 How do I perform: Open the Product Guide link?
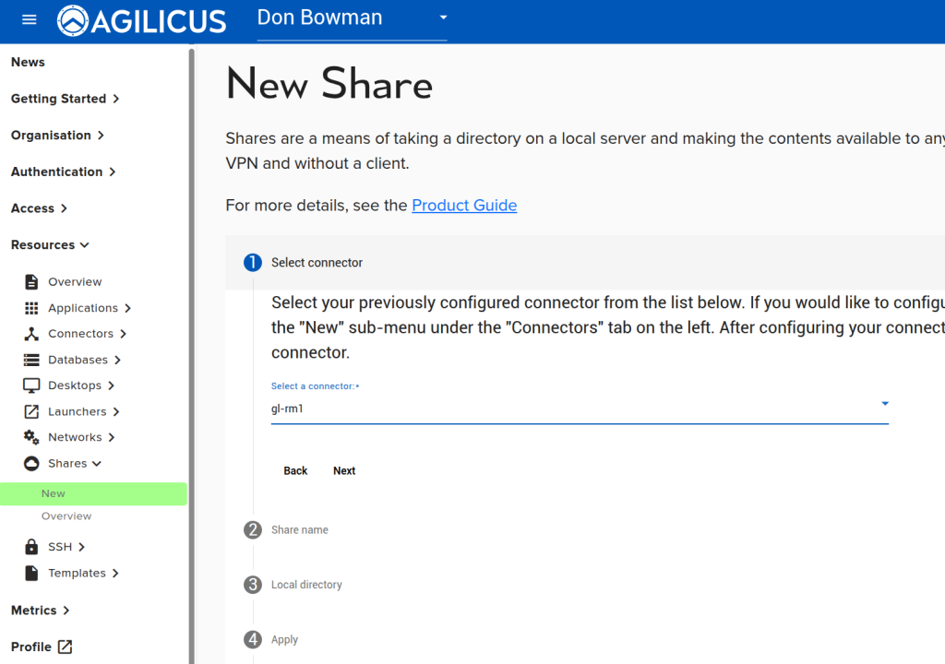(464, 206)
